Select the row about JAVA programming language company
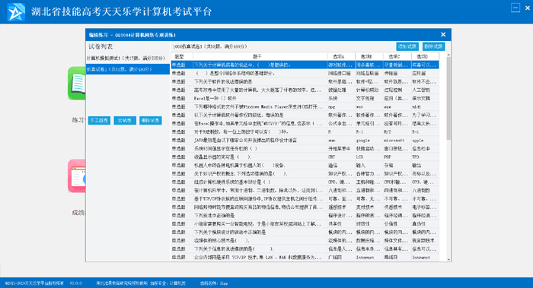The height and width of the screenshot is (288, 533). click(x=305, y=140)
